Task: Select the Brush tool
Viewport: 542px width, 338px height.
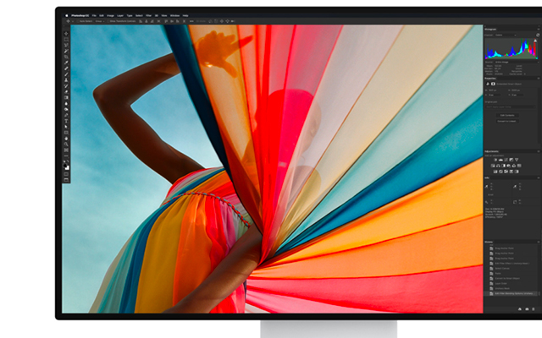Action: pos(66,74)
